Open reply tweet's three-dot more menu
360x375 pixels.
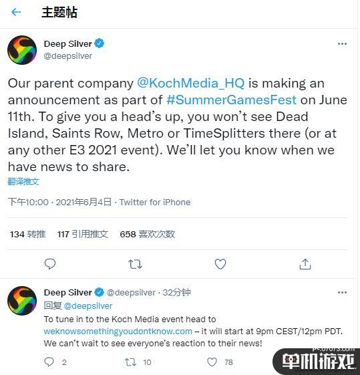[342, 292]
